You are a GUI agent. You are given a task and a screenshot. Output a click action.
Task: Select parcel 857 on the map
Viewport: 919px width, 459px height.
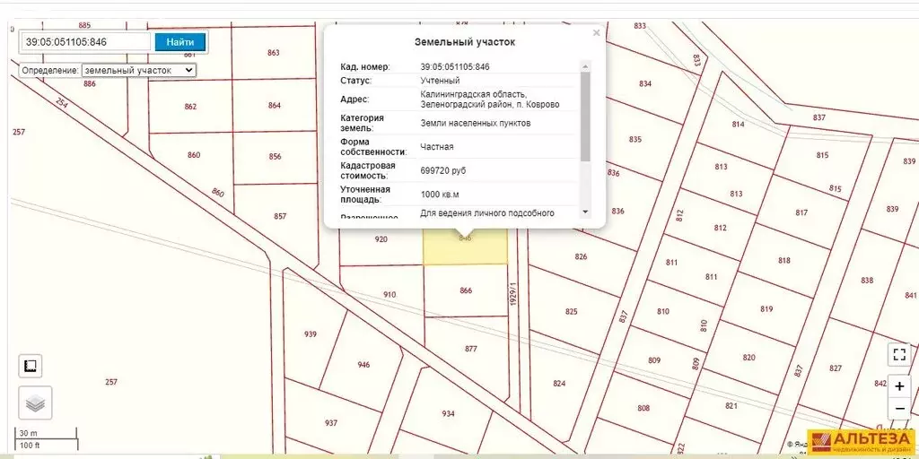coord(280,216)
